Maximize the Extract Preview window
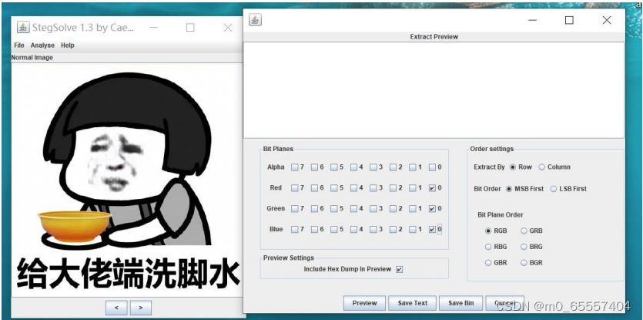 point(569,20)
